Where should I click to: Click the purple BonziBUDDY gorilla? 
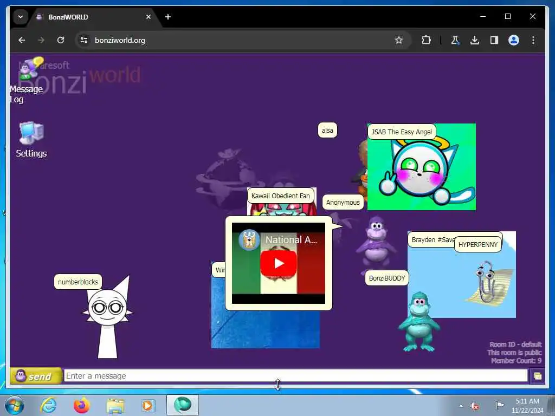(x=376, y=244)
